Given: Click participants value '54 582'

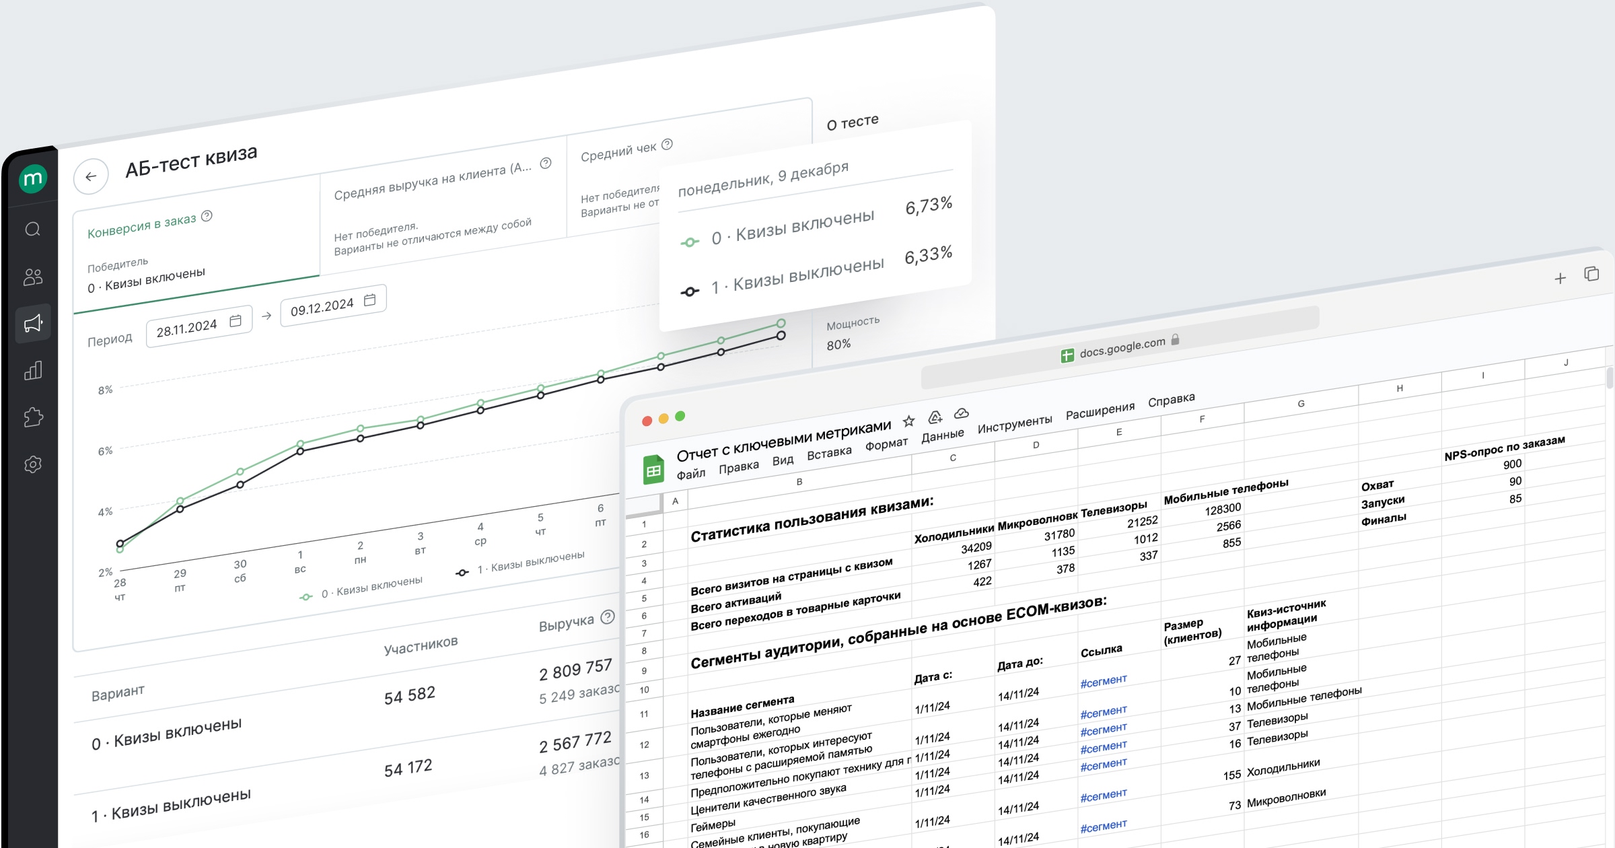Looking at the screenshot, I should (409, 696).
